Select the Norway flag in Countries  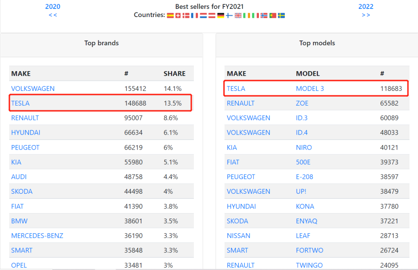click(x=264, y=15)
